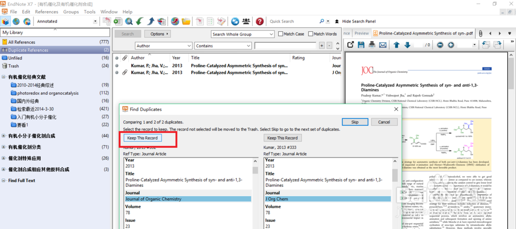Open the Edit menu
This screenshot has height=229, width=516.
click(x=26, y=11)
